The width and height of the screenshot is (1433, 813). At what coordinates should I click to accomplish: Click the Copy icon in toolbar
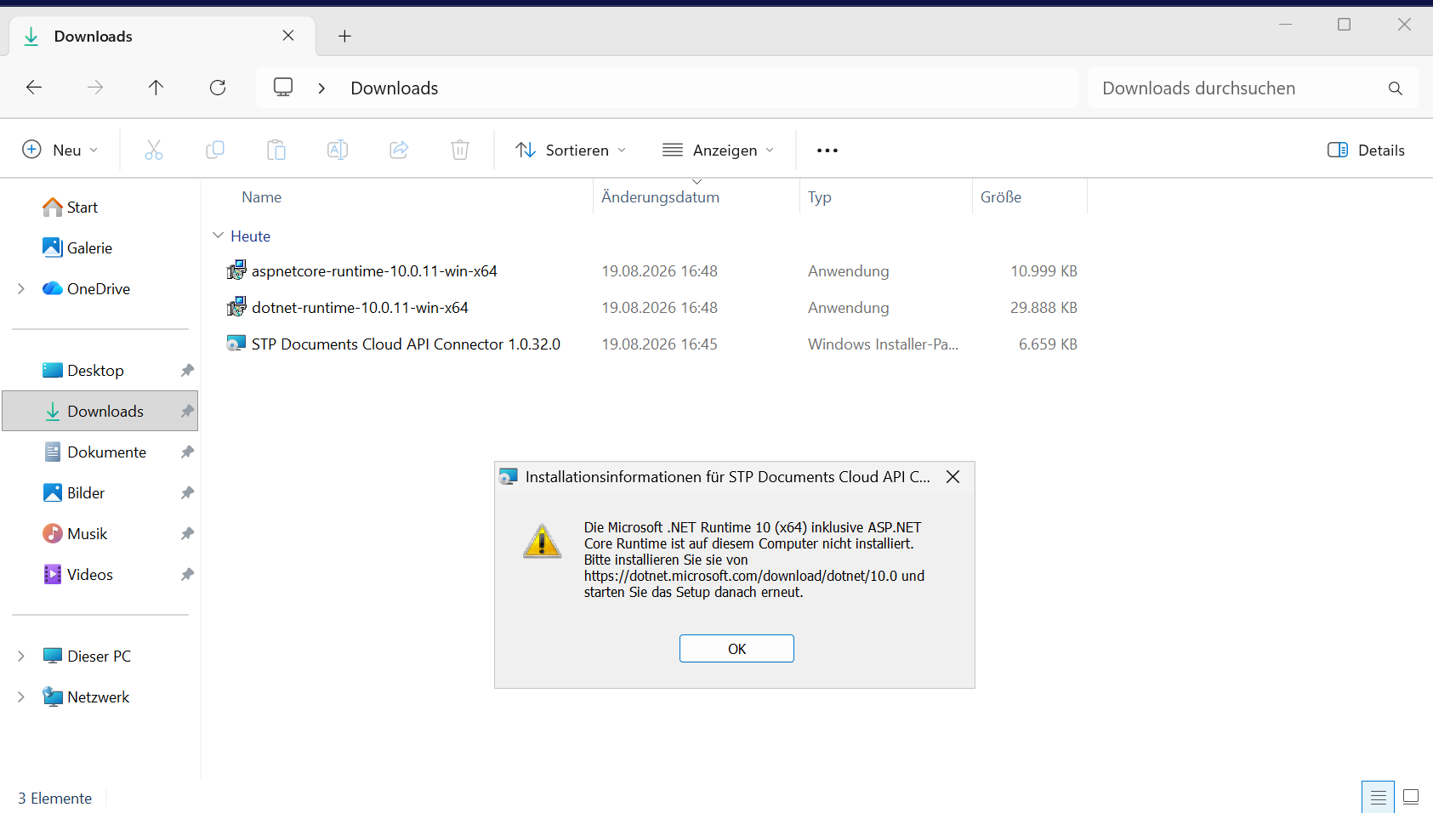[215, 151]
